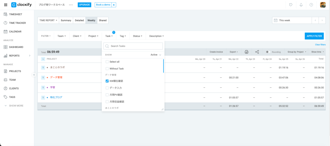
Task: Switch to the Summary report tab
Action: click(66, 20)
